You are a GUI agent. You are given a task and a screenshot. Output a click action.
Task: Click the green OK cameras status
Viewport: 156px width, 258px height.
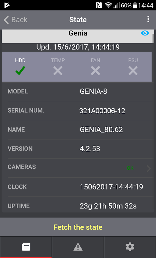tap(130, 168)
